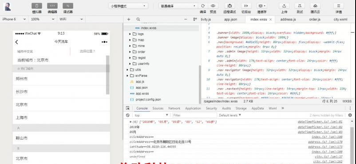
Task: Click the inspect element icon in devtools
Action: pyautogui.click(x=128, y=108)
